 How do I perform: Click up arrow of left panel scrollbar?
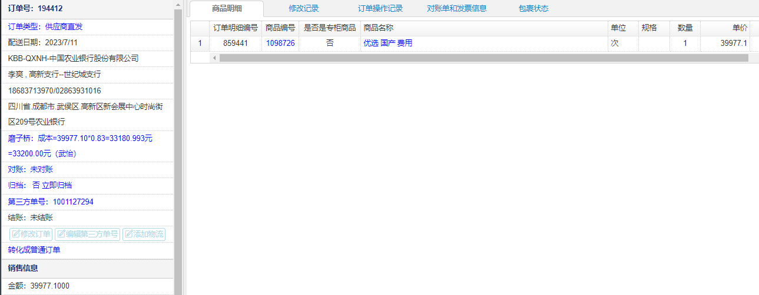coord(178,5)
